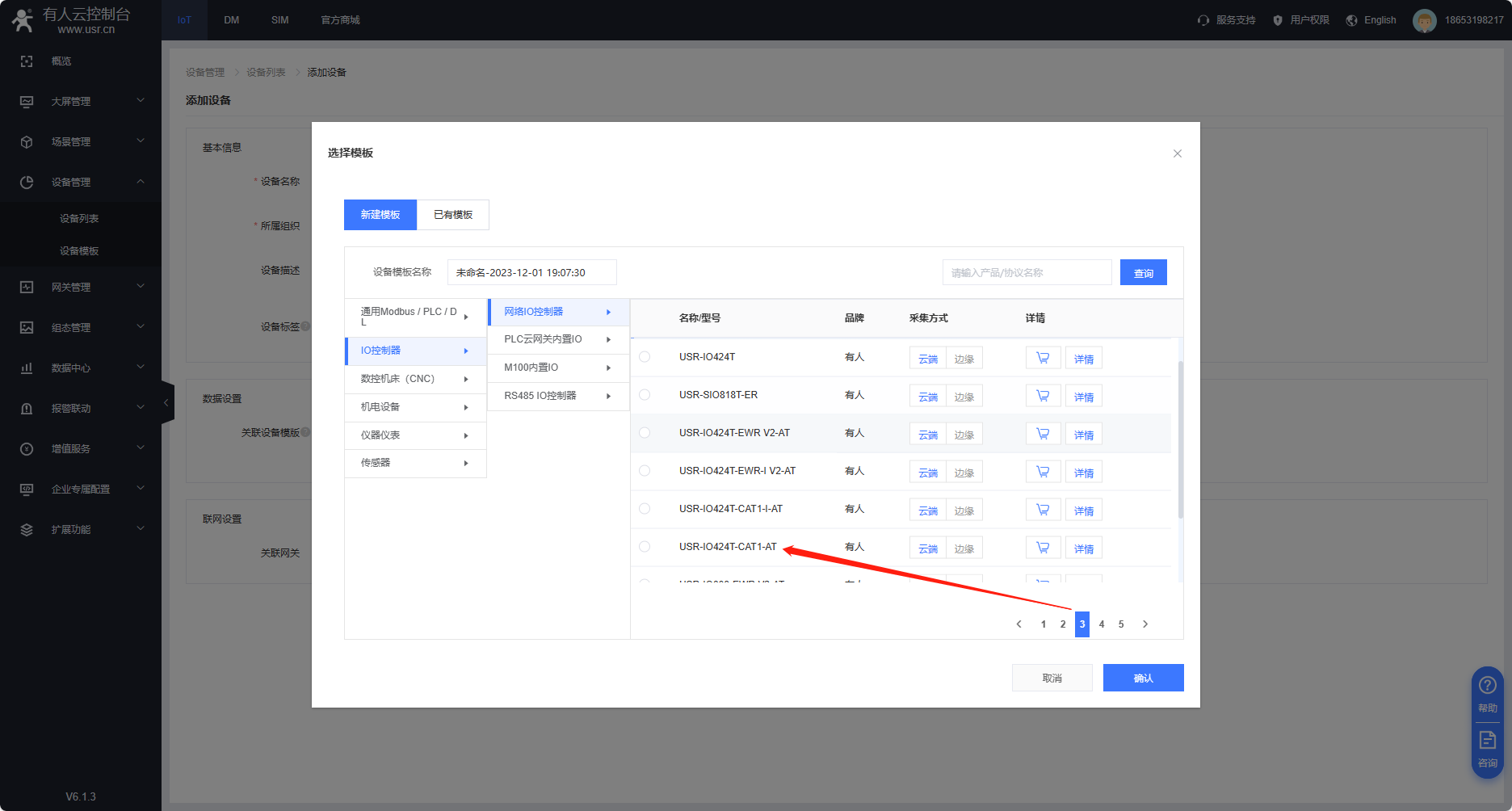Click cart icon for USR-SIO818T-ER
1512x811 pixels.
[x=1043, y=396]
